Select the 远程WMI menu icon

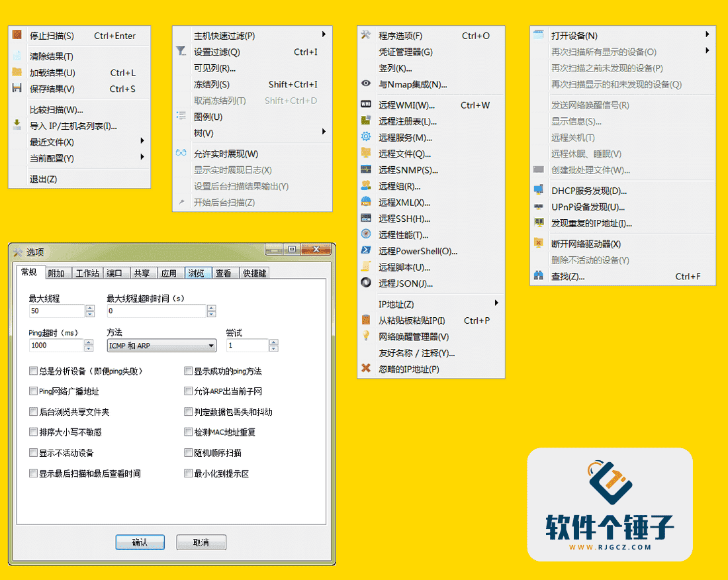pos(366,104)
